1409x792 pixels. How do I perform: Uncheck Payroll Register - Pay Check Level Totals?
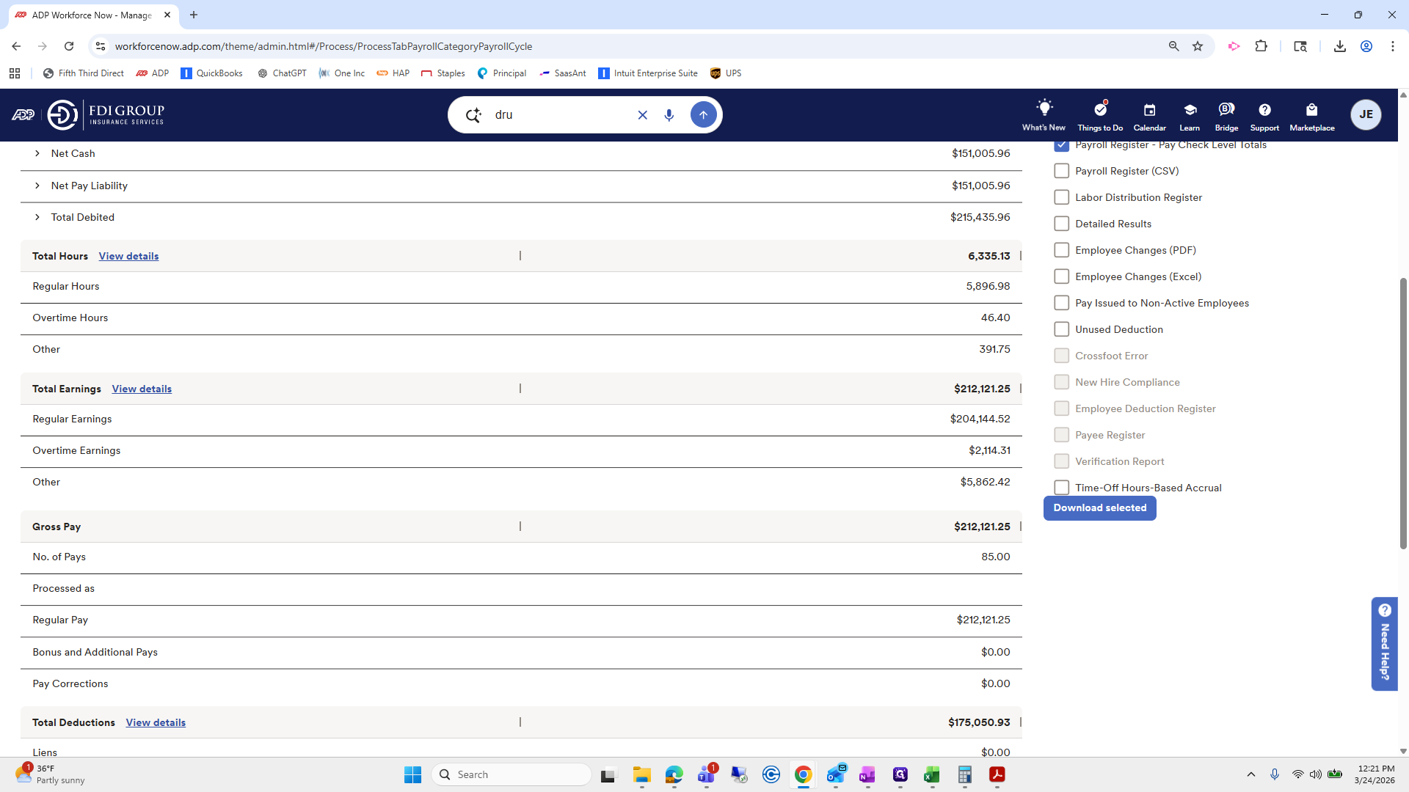pos(1061,144)
